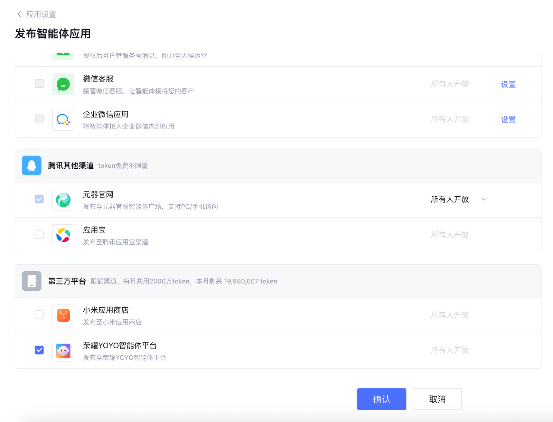Click the Xiaomi app store orange icon

coord(63,315)
